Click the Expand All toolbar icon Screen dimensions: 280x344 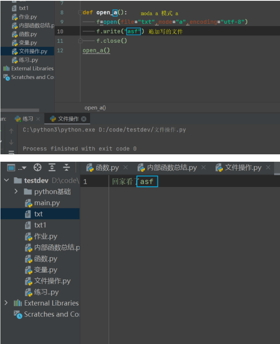click(x=52, y=168)
